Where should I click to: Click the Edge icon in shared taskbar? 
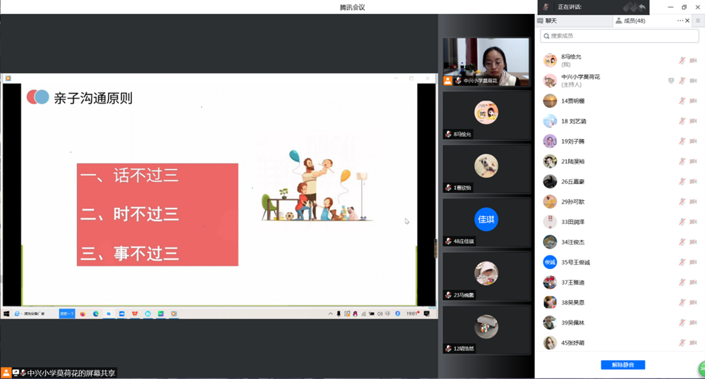tap(96, 313)
